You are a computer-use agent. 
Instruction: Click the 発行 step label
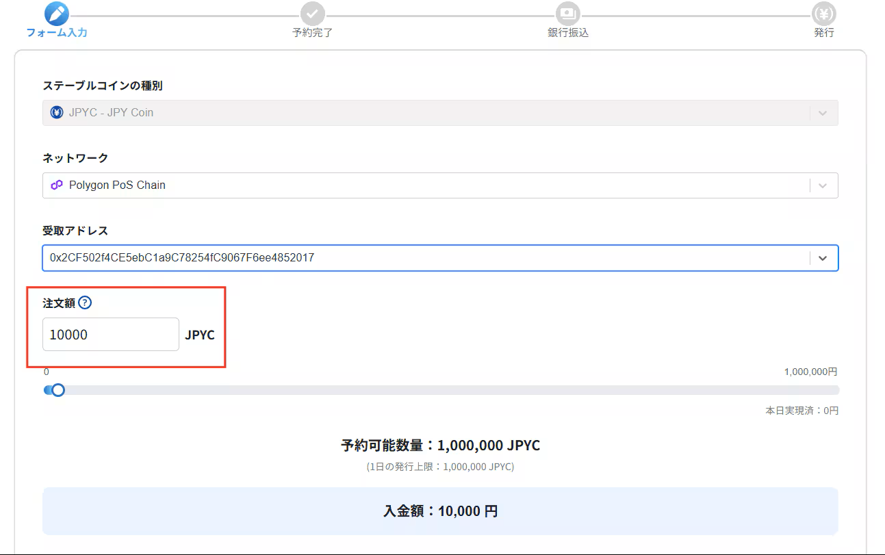pyautogui.click(x=824, y=32)
